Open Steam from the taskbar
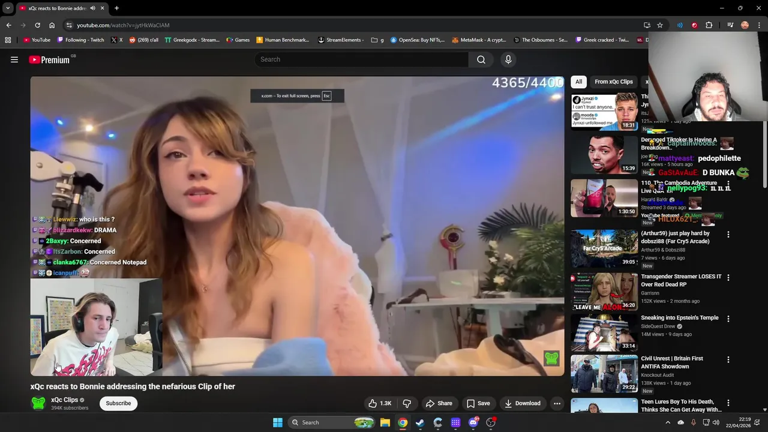 (420, 422)
